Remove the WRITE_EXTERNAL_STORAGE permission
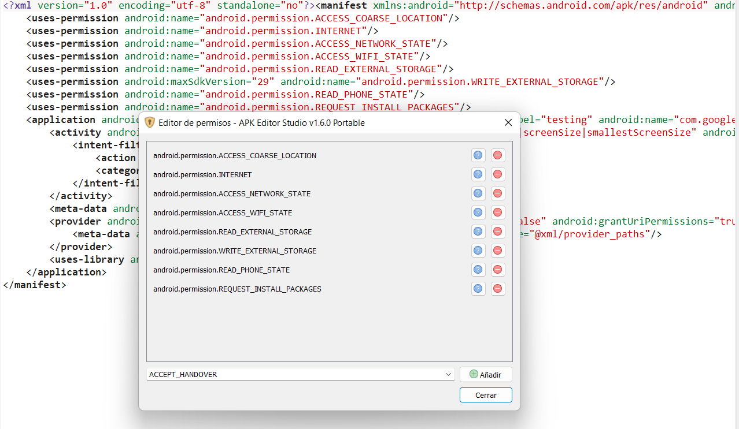Image resolution: width=739 pixels, height=429 pixels. click(497, 251)
